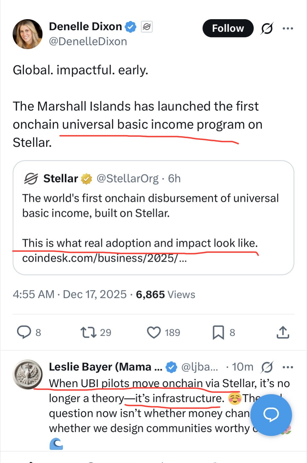Like the post with heart icon
The width and height of the screenshot is (307, 463).
pos(154,332)
